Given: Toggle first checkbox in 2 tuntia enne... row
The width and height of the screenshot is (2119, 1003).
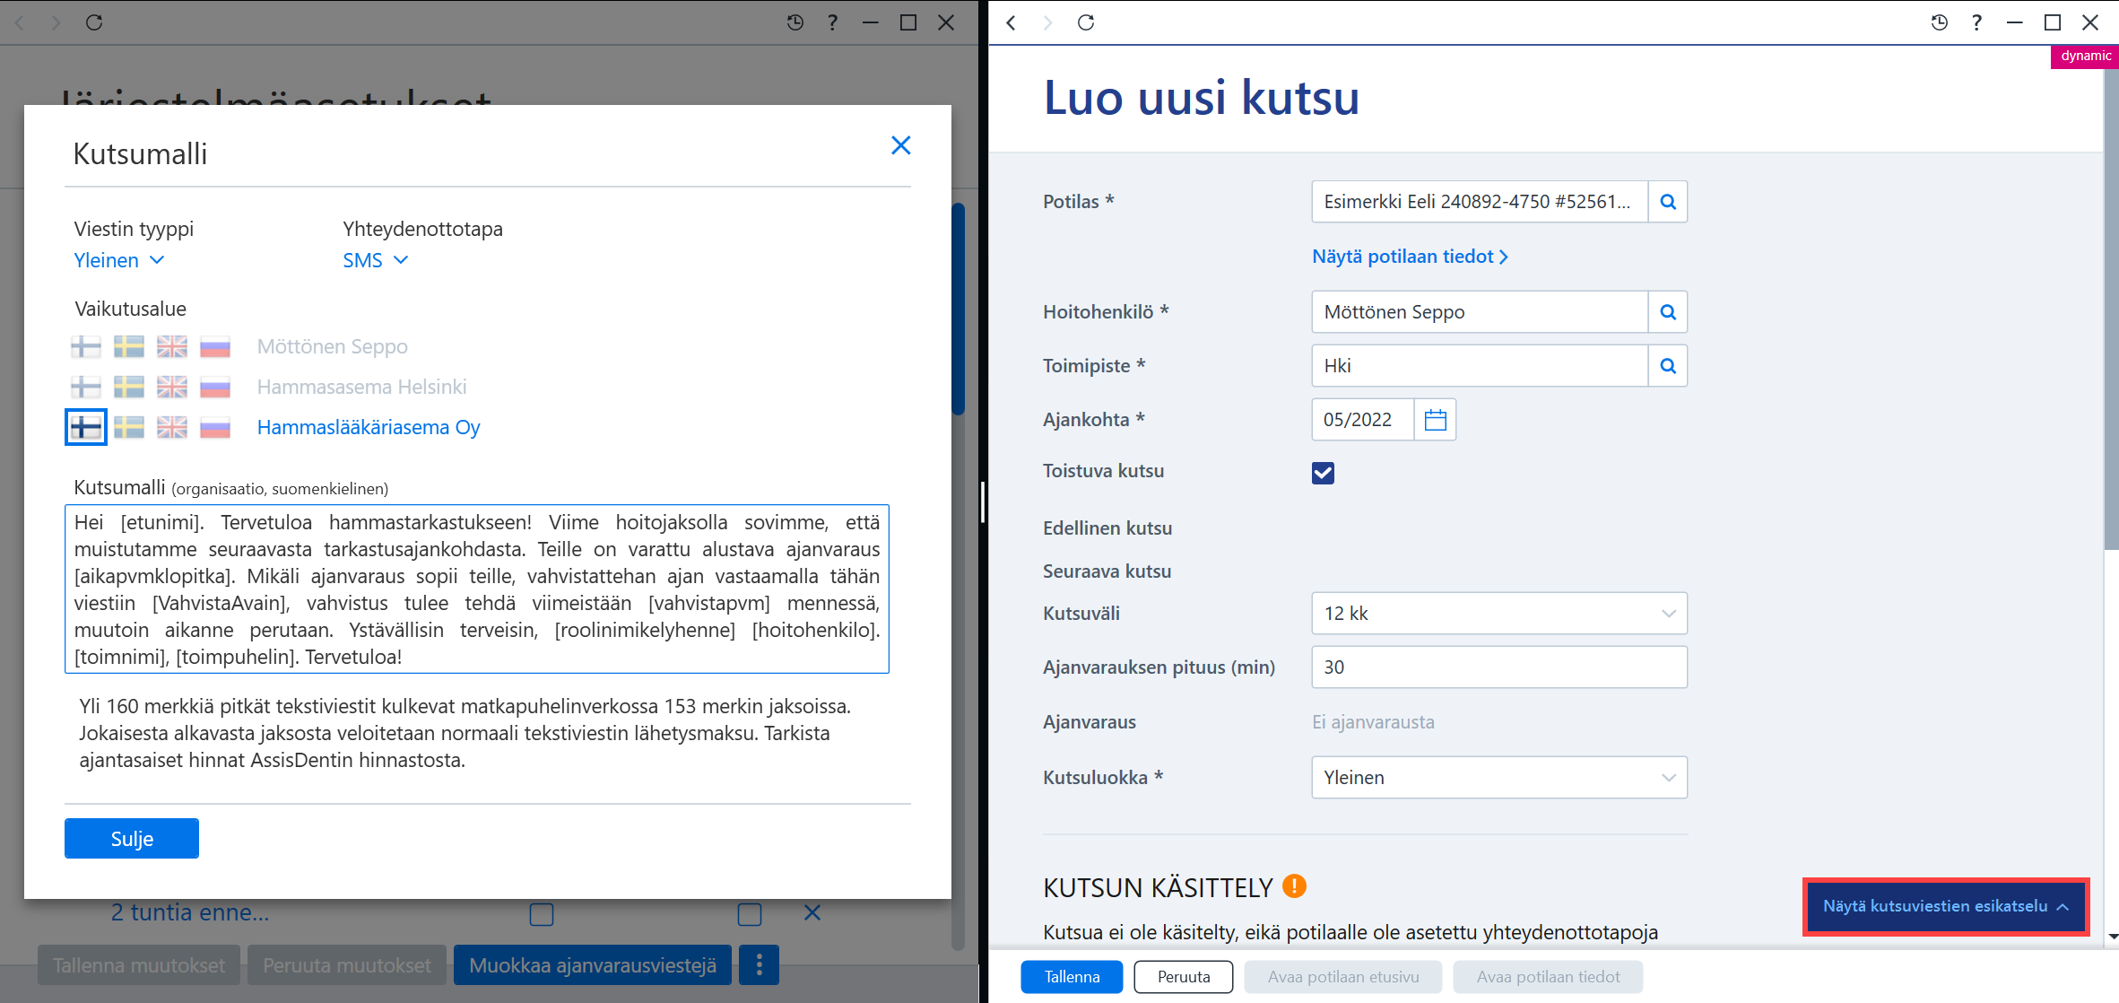Looking at the screenshot, I should pyautogui.click(x=542, y=914).
